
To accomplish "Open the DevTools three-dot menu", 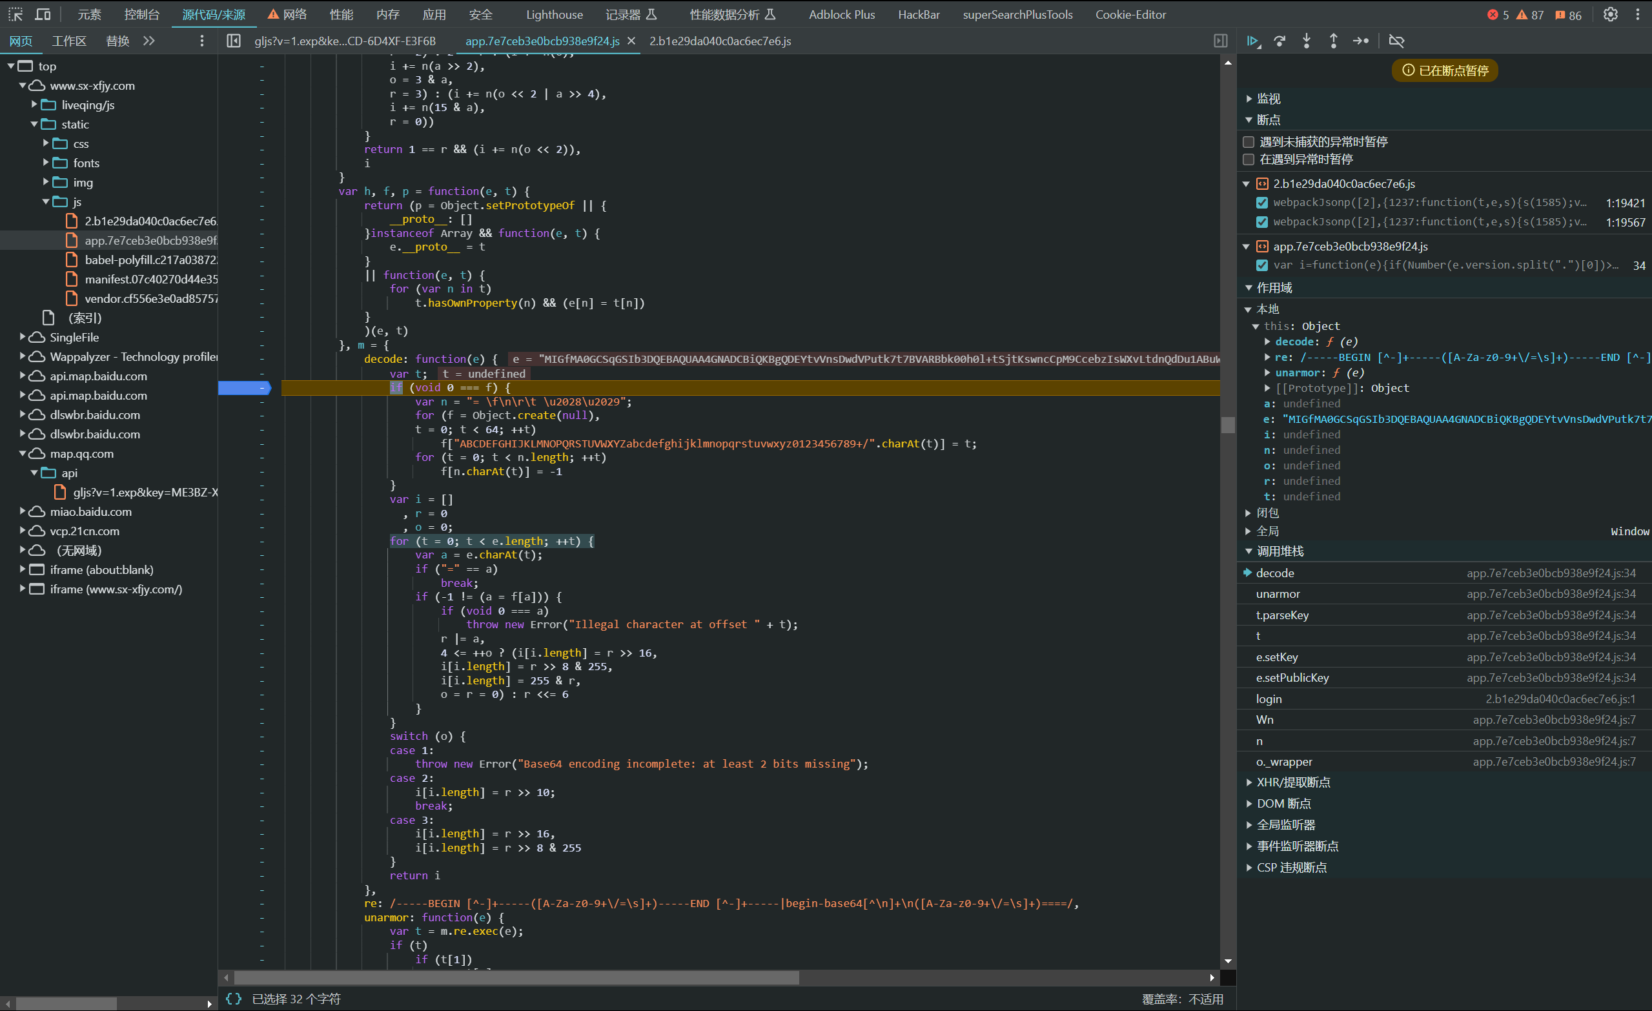I will [1638, 14].
